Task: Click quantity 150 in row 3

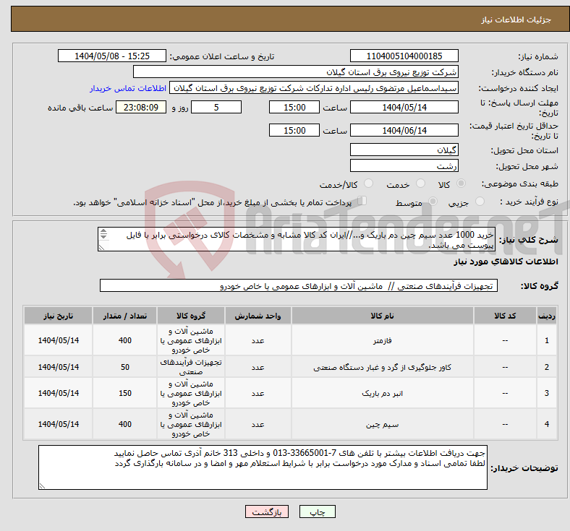Action: click(124, 394)
